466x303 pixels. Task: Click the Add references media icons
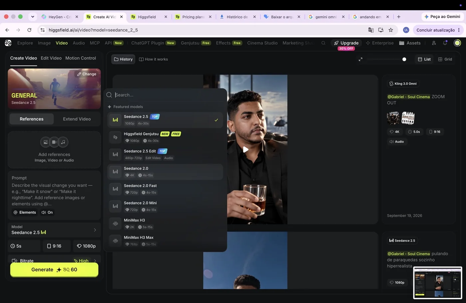tap(54, 142)
